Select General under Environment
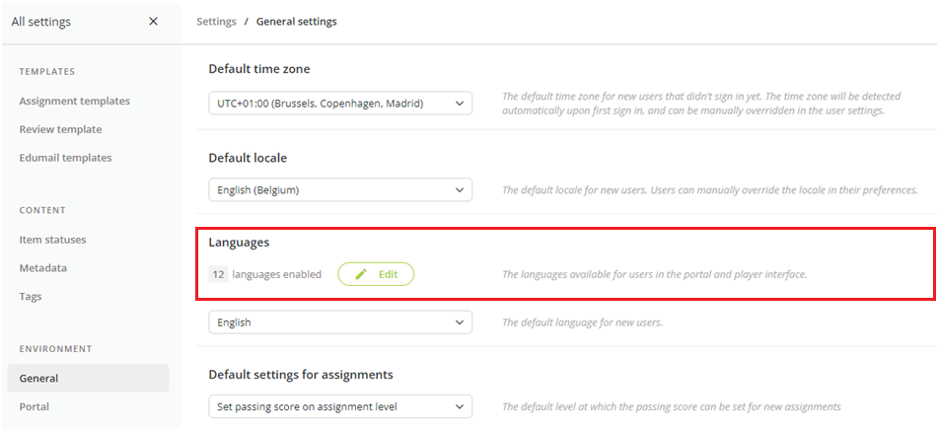The width and height of the screenshot is (937, 429). (88, 379)
